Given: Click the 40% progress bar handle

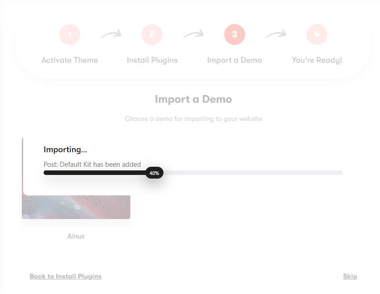Looking at the screenshot, I should [154, 173].
